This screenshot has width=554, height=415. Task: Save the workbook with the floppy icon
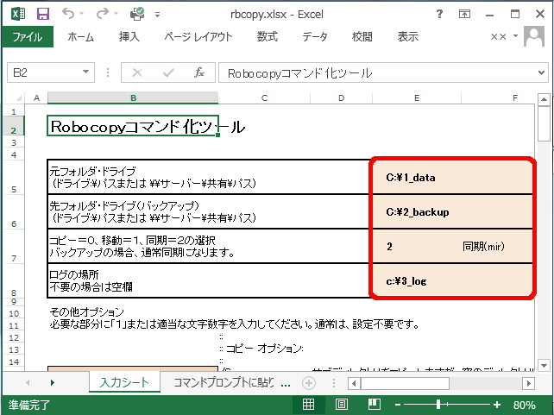[x=43, y=14]
